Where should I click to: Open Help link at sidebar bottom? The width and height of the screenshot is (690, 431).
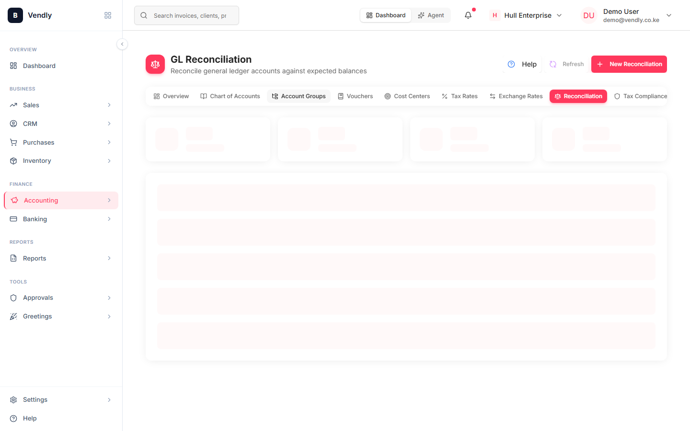(61, 419)
